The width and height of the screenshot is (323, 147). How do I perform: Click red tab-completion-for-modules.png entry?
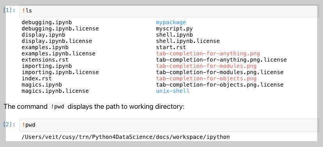tap(206, 66)
